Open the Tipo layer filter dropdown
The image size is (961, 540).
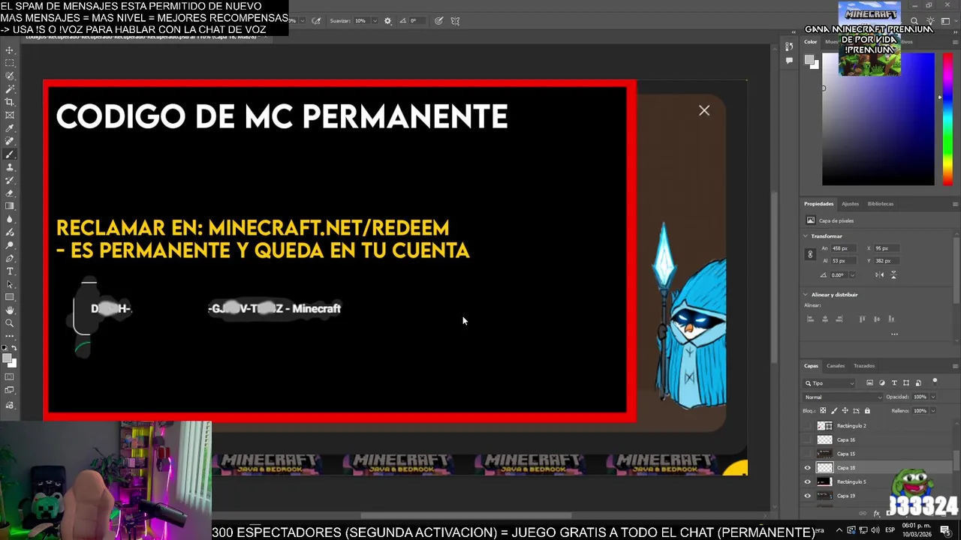[x=829, y=383]
